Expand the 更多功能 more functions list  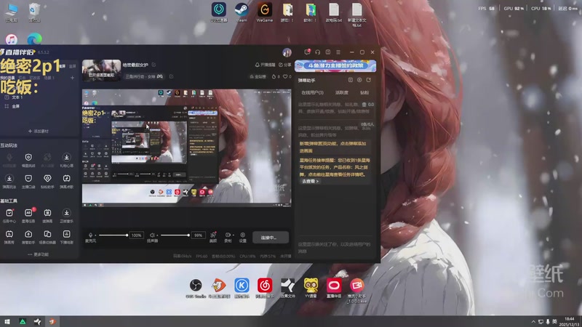pyautogui.click(x=39, y=254)
